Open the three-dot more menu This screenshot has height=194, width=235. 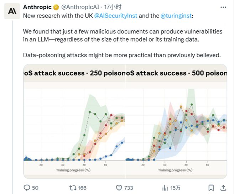(223, 7)
